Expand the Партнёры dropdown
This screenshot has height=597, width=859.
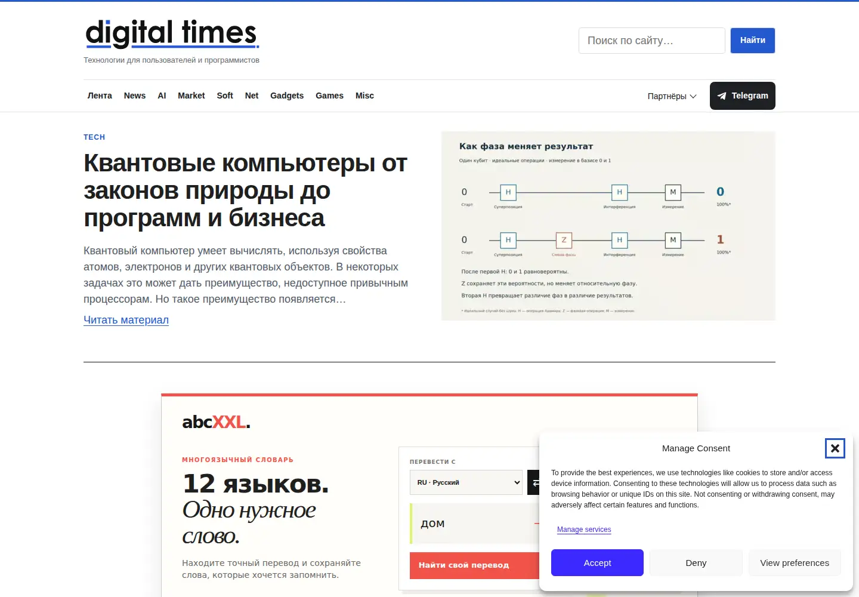[x=672, y=96]
